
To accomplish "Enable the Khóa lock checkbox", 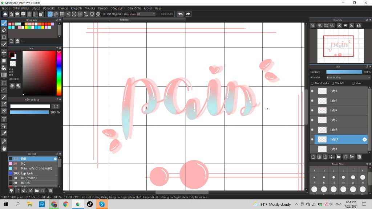I will tap(353, 83).
